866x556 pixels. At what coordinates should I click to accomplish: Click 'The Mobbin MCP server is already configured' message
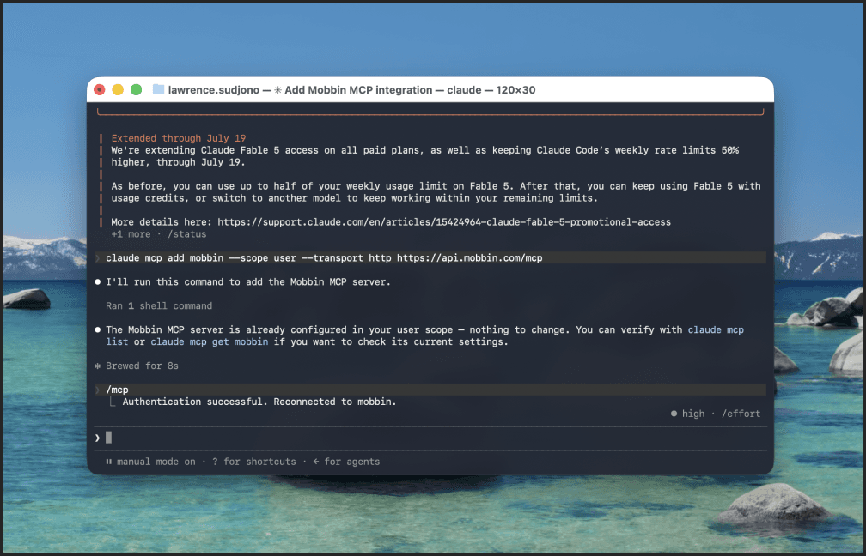tap(424, 335)
